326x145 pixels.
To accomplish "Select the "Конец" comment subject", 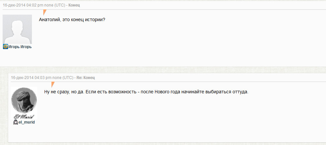I will click(74, 6).
